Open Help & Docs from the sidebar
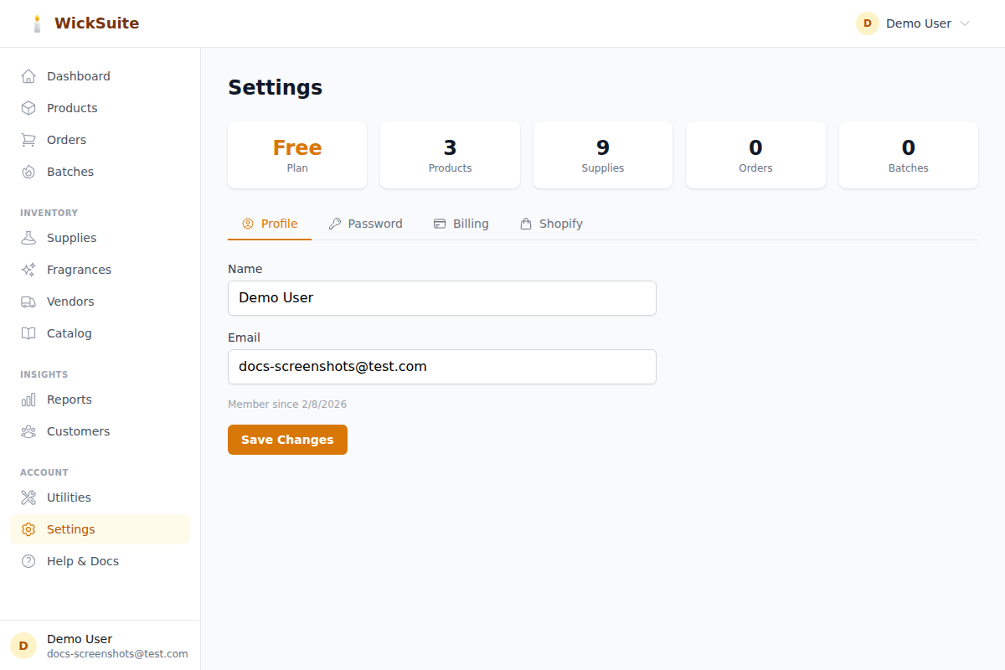The image size is (1005, 670). (x=82, y=560)
